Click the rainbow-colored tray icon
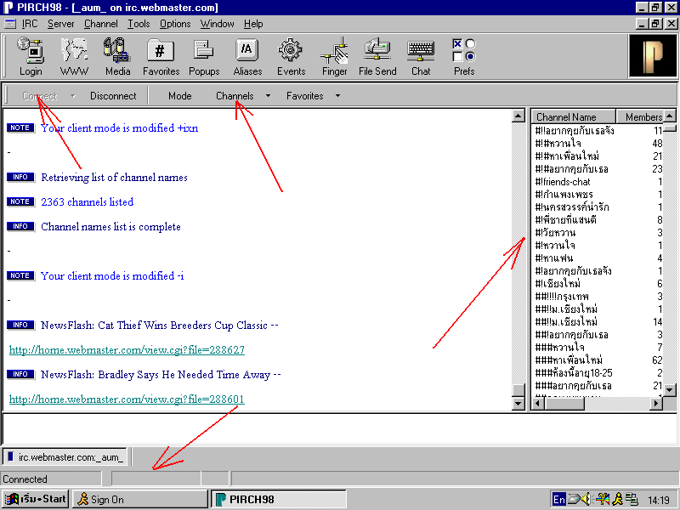 point(602,499)
